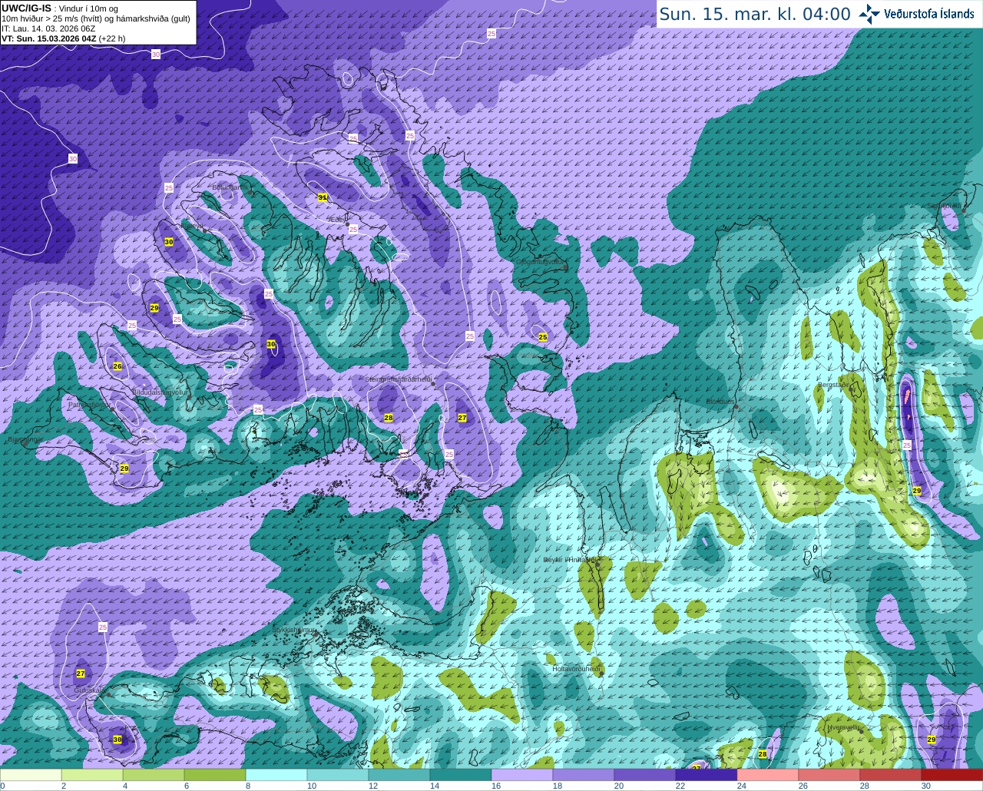Screen dimensions: 983x791
Task: Click the Hveravellir station label
Action: 844,726
